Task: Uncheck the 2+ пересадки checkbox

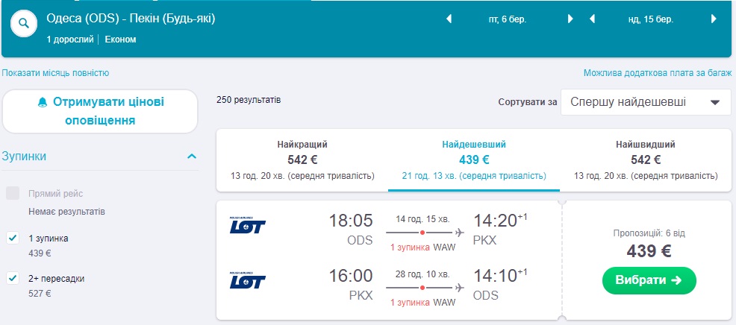Action: tap(13, 278)
